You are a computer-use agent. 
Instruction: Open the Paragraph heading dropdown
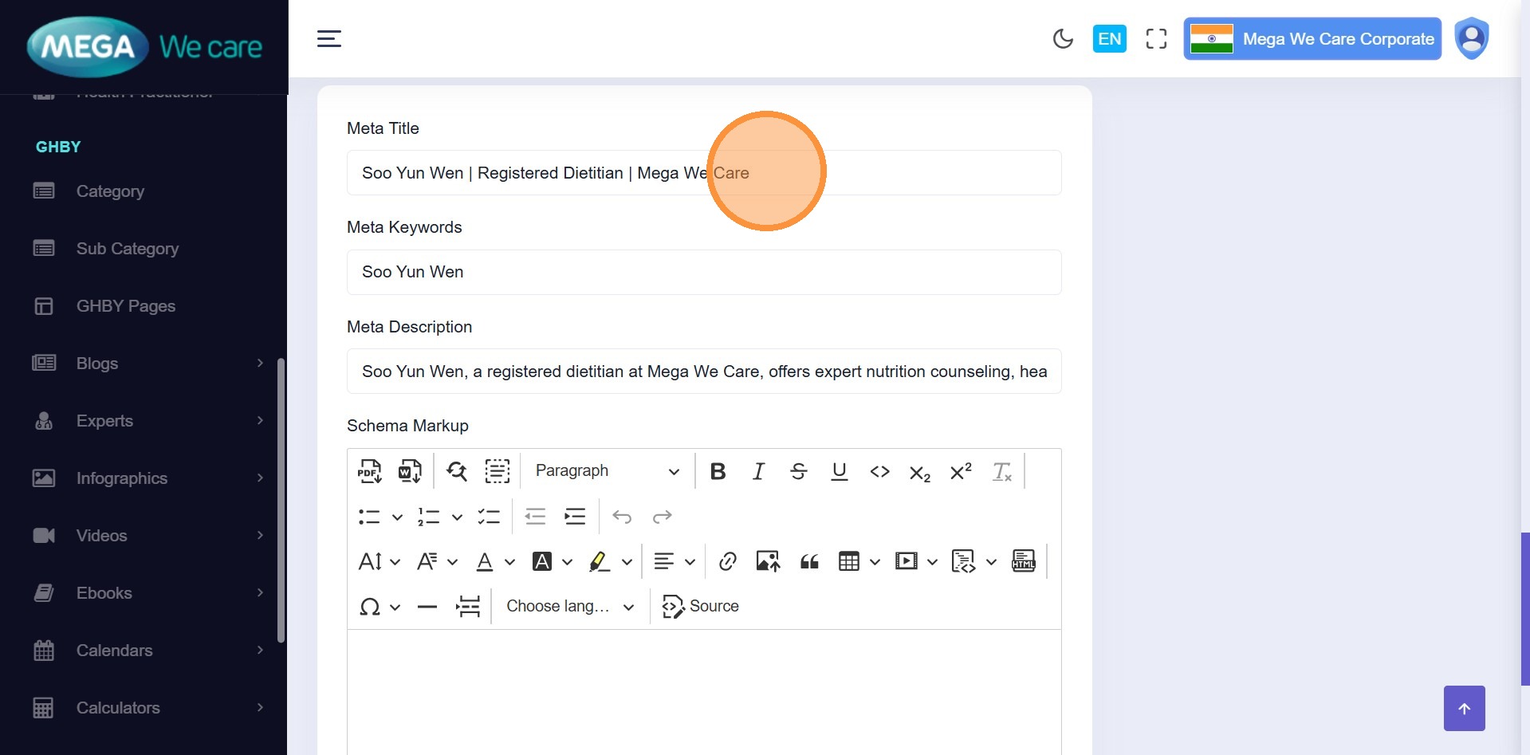pyautogui.click(x=607, y=471)
